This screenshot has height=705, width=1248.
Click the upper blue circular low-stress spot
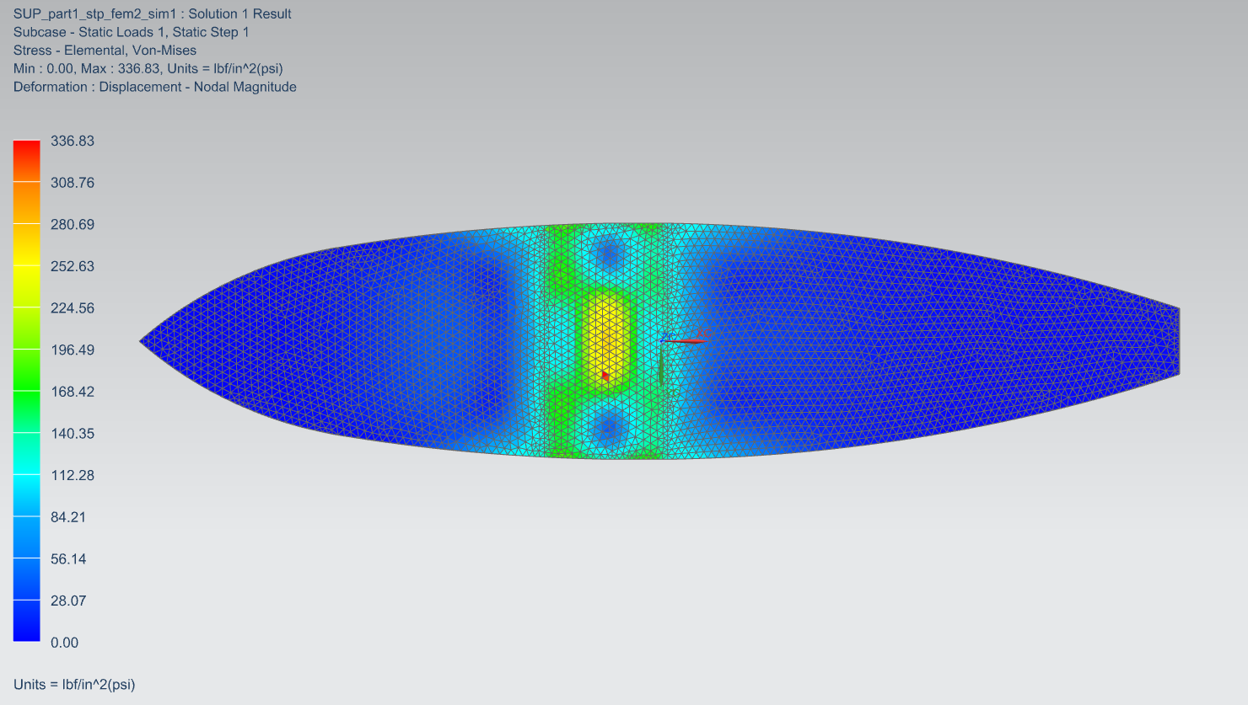coord(607,250)
